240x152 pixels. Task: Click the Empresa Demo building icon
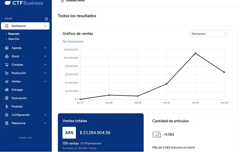tap(62, 1)
